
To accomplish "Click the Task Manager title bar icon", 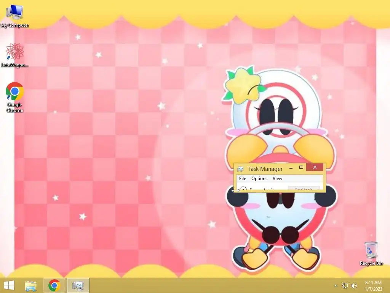I will [240, 169].
